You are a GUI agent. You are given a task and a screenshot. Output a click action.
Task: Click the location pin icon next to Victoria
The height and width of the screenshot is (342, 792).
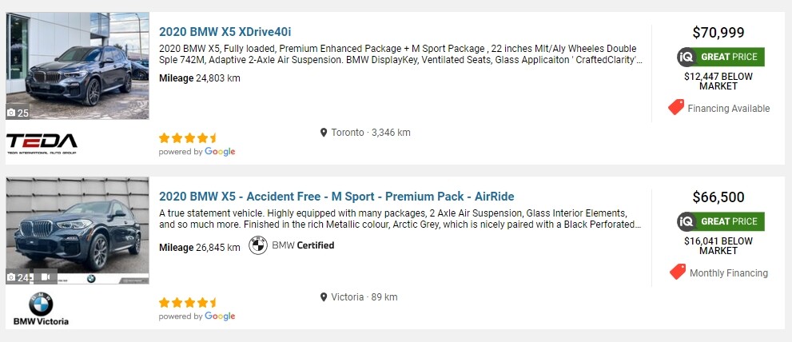tap(324, 297)
